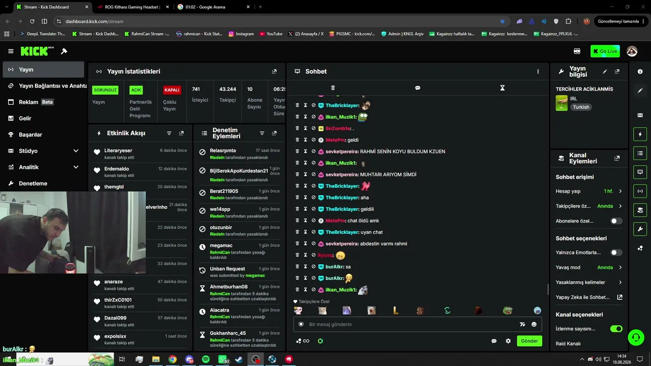Click the Turkish language tag
Viewport: 651px width, 366px height.
(x=581, y=107)
